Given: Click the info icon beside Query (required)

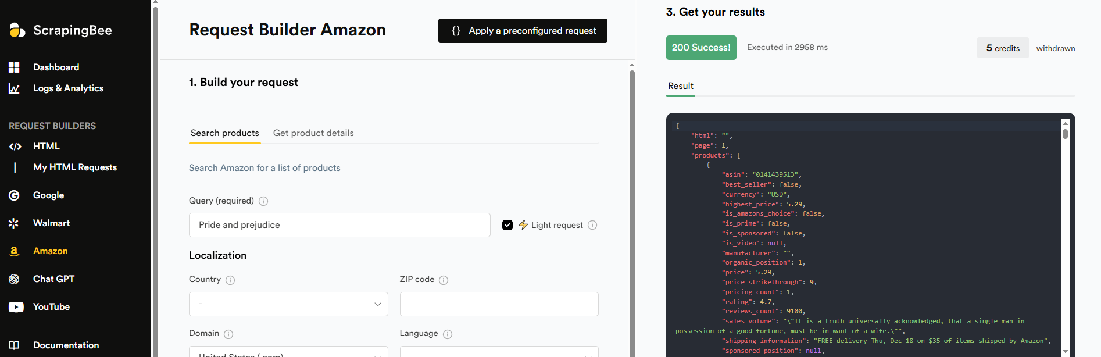Looking at the screenshot, I should point(263,201).
